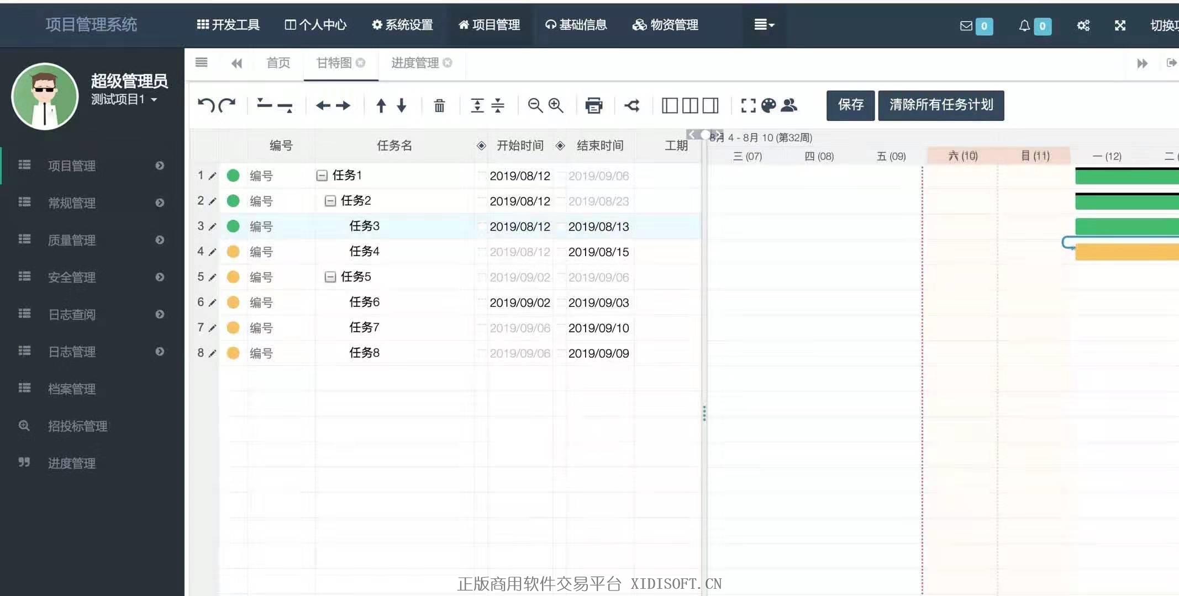The width and height of the screenshot is (1179, 596).
Task: Open the resources users icon
Action: coord(789,105)
